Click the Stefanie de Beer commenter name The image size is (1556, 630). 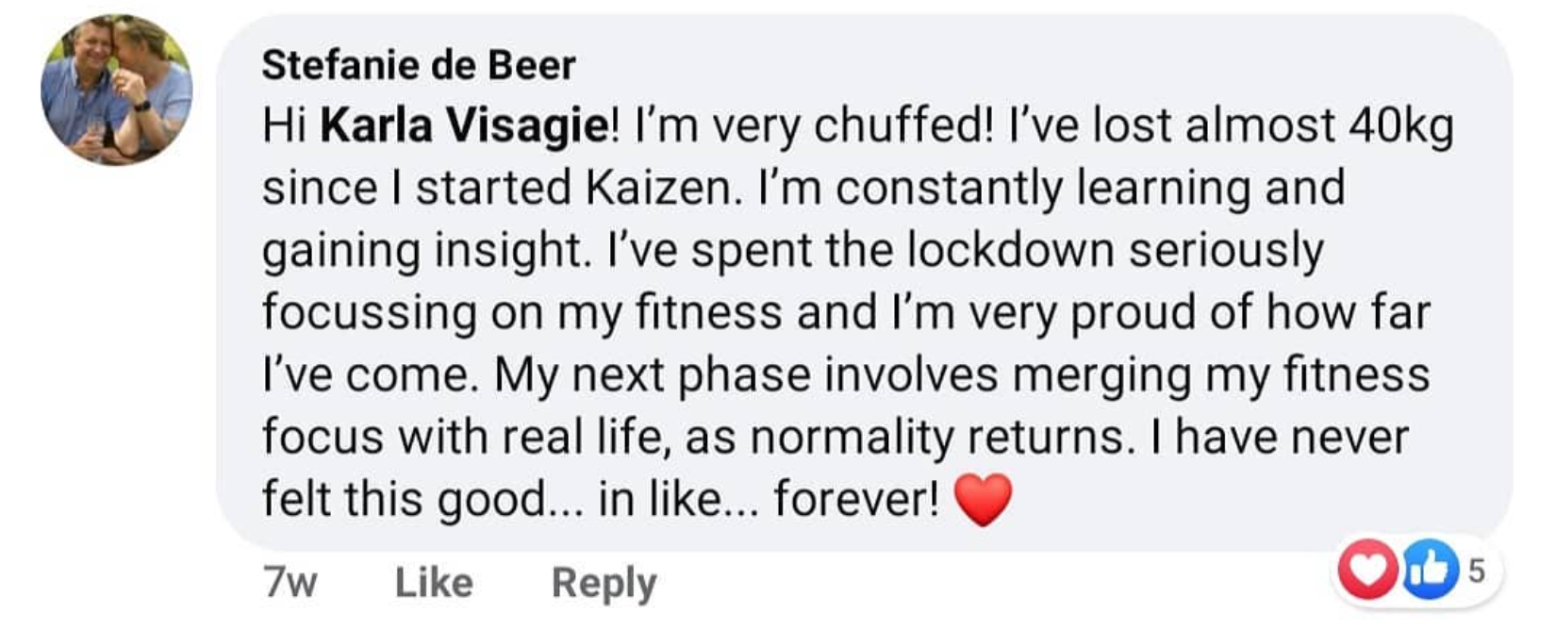pos(418,65)
